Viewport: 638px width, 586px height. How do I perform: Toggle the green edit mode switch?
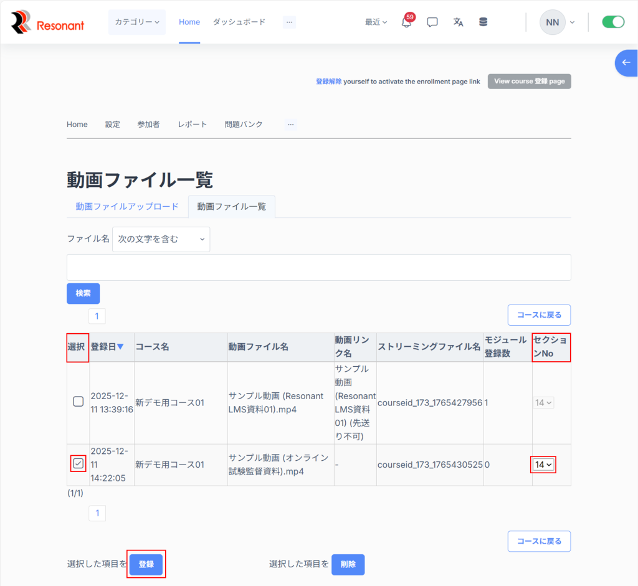click(x=613, y=22)
